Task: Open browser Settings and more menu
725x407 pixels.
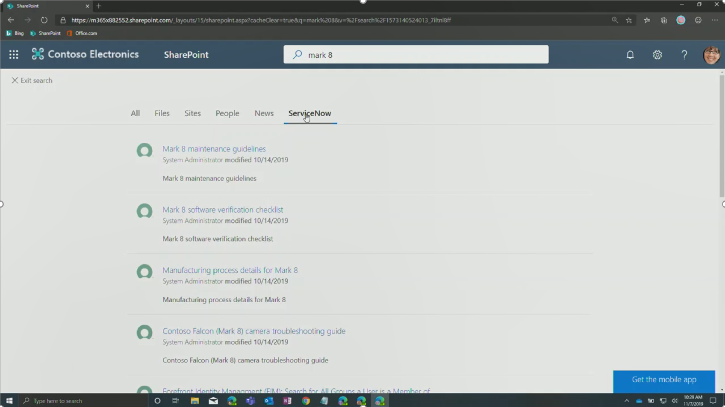Action: pos(715,20)
